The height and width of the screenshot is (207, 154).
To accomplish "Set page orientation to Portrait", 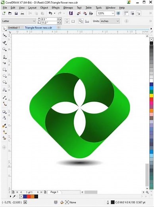I will tap(67, 21).
